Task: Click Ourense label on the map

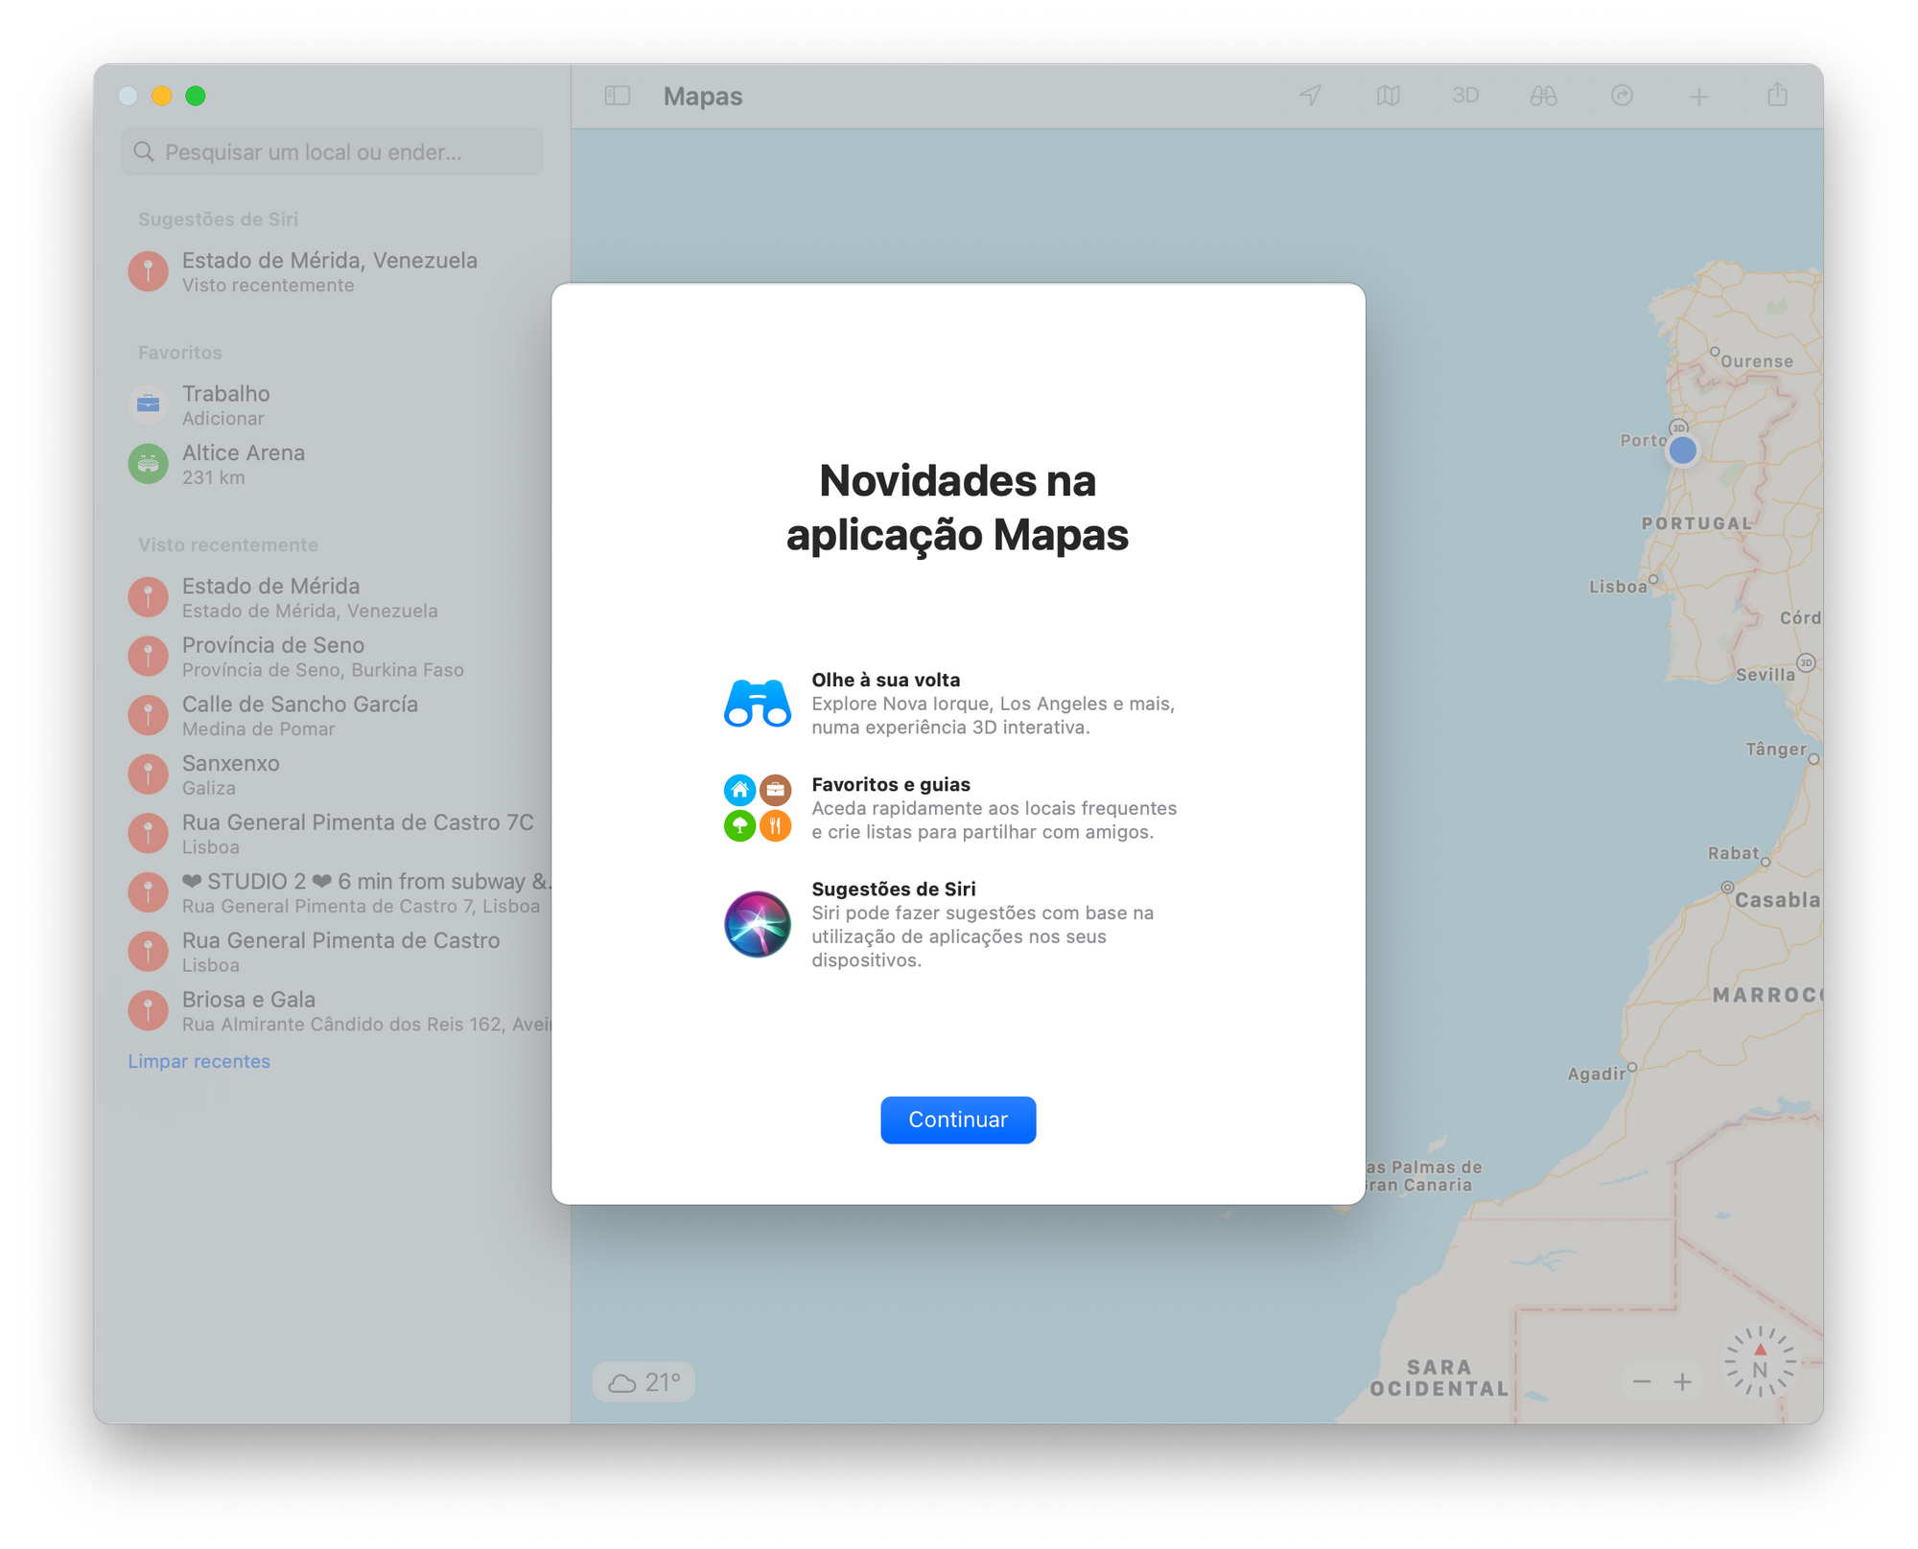Action: pos(1757,361)
